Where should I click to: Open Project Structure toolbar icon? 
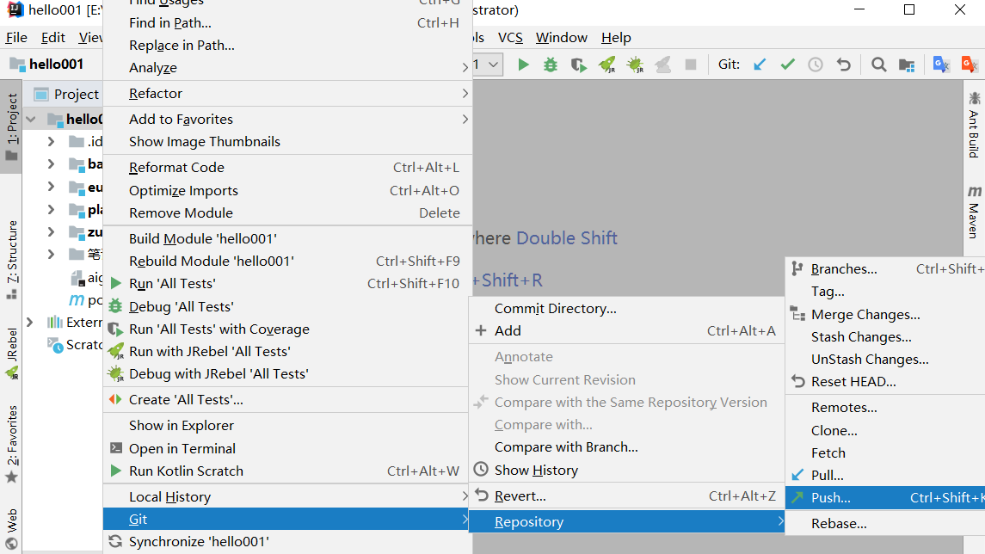[x=907, y=65]
